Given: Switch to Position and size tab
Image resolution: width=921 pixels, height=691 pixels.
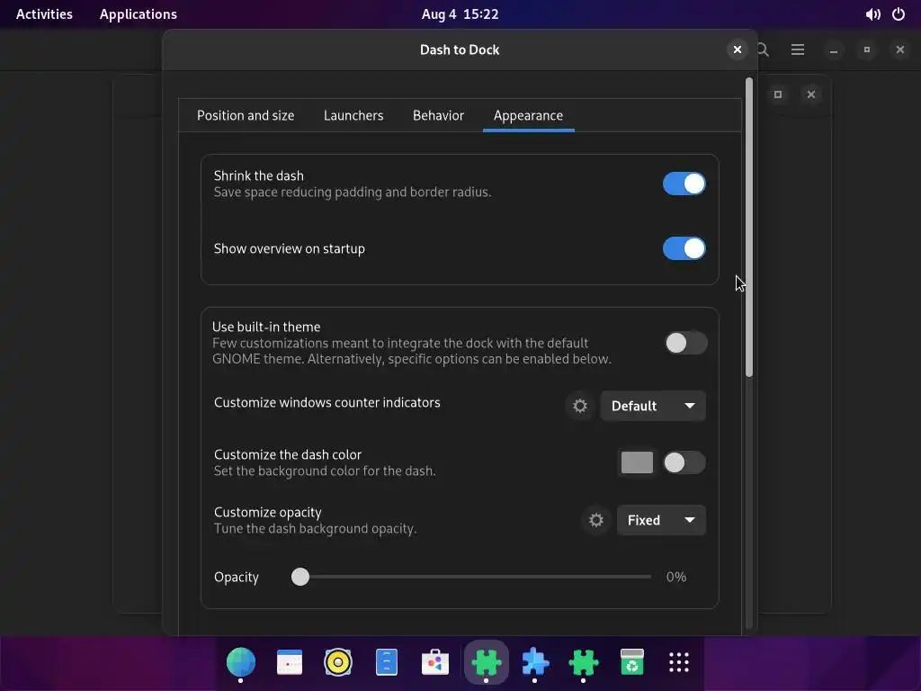Looking at the screenshot, I should click(x=246, y=115).
